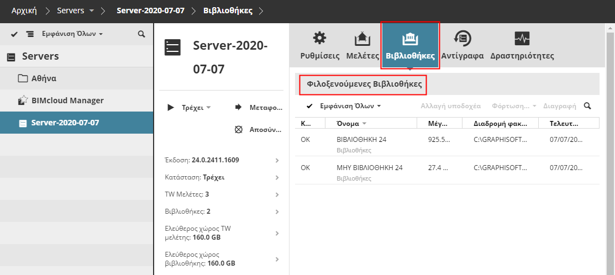Viewport: 615px width, 275px height.
Task: Click the Κ... status column header
Action: click(310, 123)
